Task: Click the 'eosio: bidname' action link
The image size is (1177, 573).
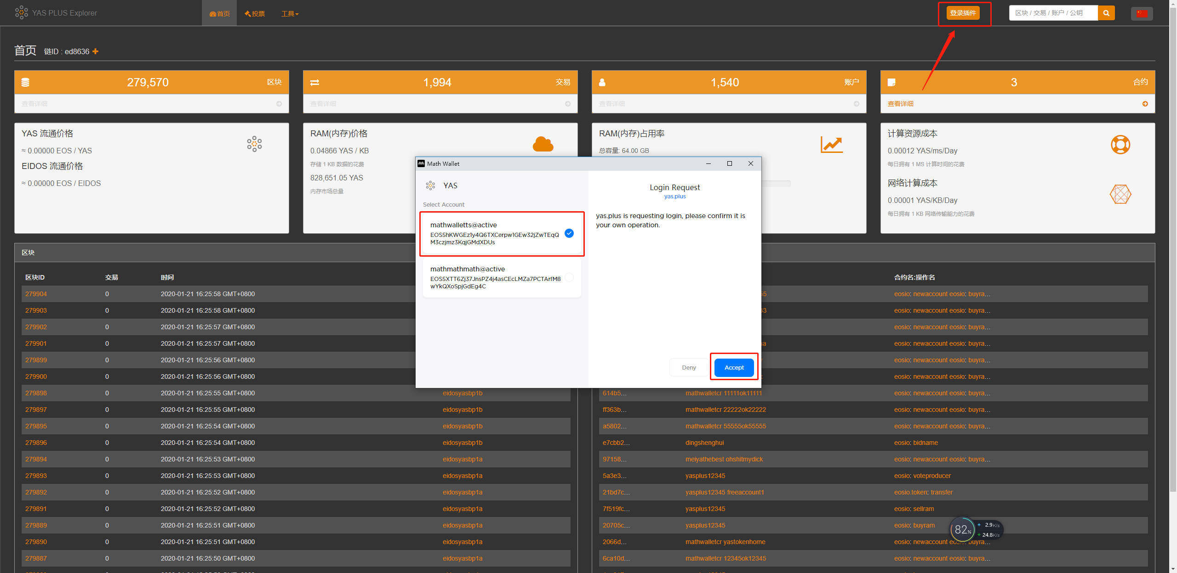Action: coord(916,443)
